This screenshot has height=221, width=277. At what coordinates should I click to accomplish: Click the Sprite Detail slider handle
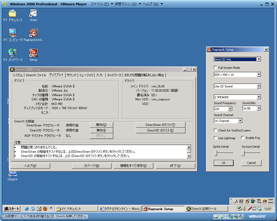pyautogui.click(x=216, y=153)
